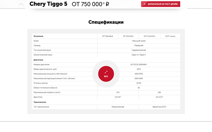Click the 1971 engine volume value

pos(139,69)
